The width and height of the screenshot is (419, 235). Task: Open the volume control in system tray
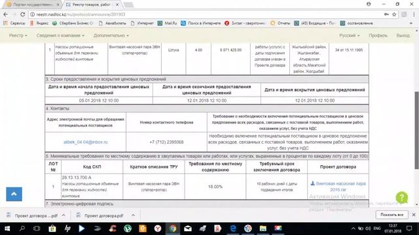[368, 228]
